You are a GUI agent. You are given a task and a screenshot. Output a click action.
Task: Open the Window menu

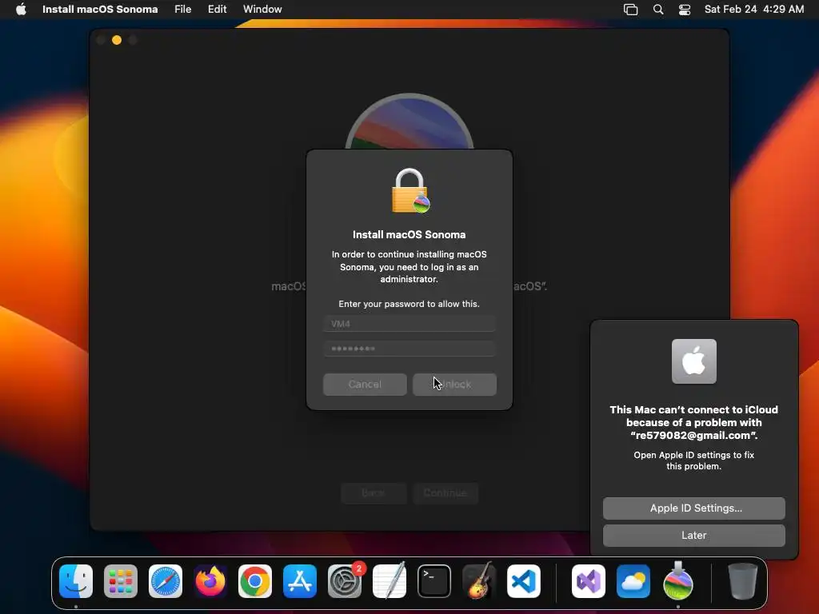click(x=262, y=10)
